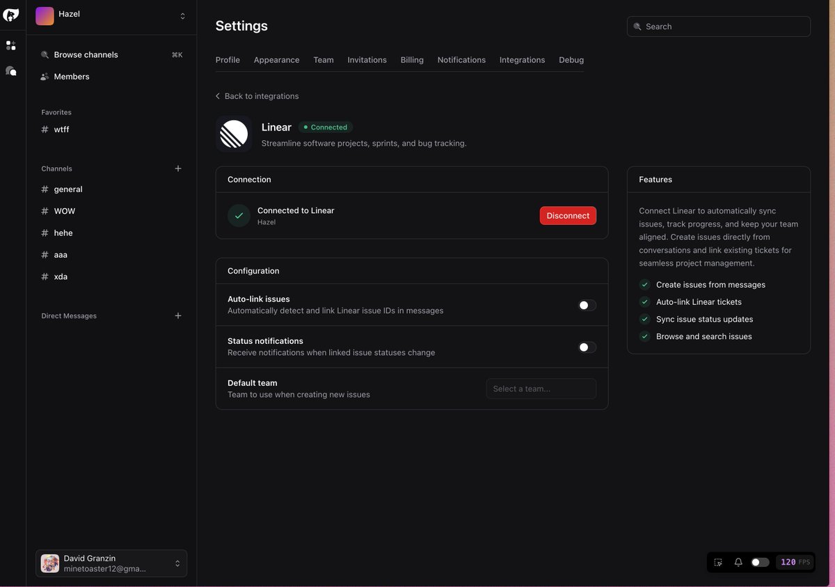Switch to the Appearance tab
The width and height of the screenshot is (835, 587).
click(x=277, y=60)
